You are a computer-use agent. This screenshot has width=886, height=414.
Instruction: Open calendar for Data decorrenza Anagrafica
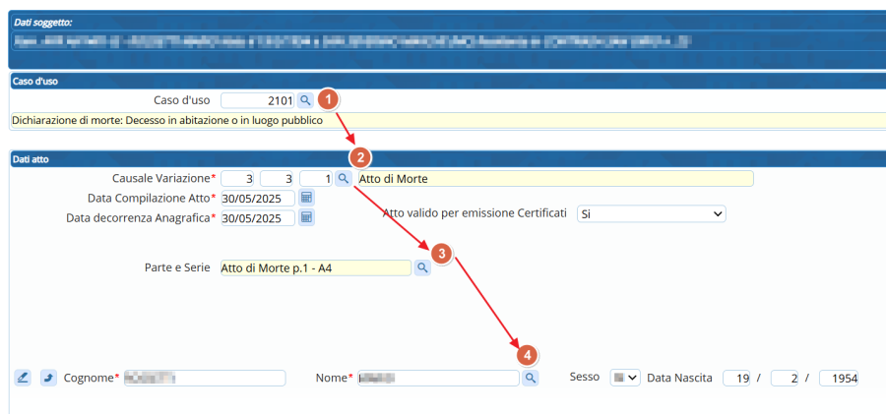tap(306, 217)
